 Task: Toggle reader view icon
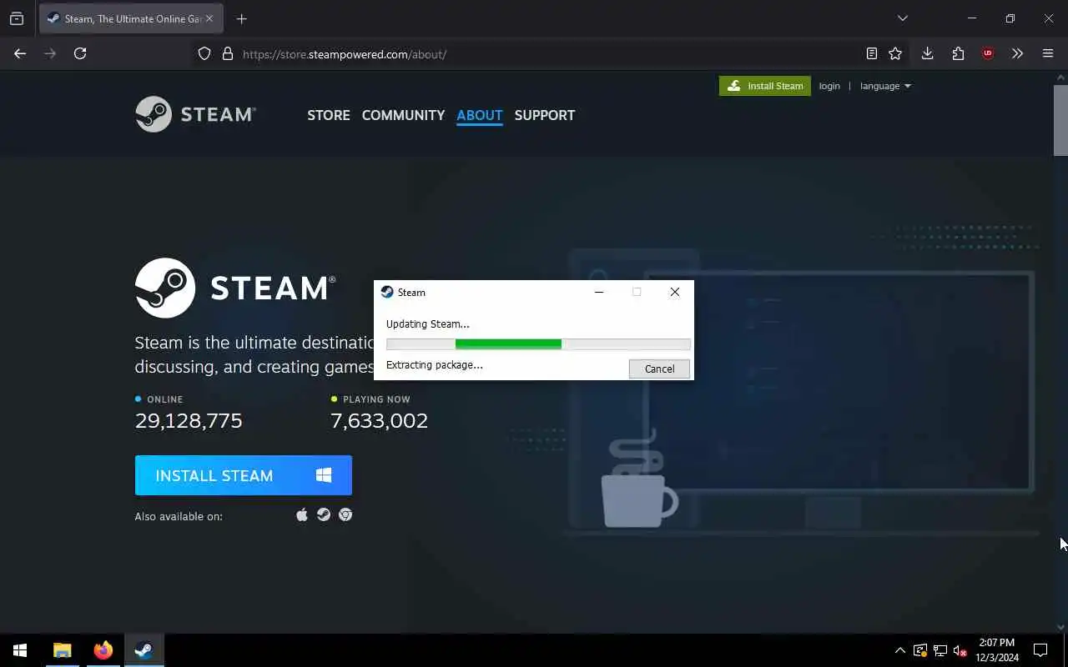coord(871,53)
